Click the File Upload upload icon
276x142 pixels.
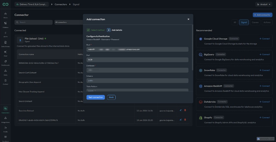[x=20, y=40]
